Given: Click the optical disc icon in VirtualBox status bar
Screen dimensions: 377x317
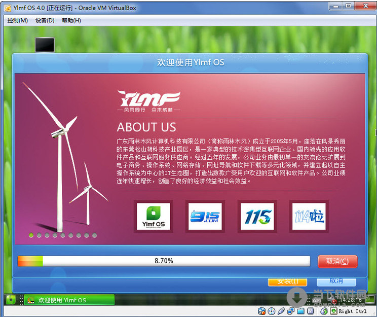Looking at the screenshot, I should pos(271,311).
